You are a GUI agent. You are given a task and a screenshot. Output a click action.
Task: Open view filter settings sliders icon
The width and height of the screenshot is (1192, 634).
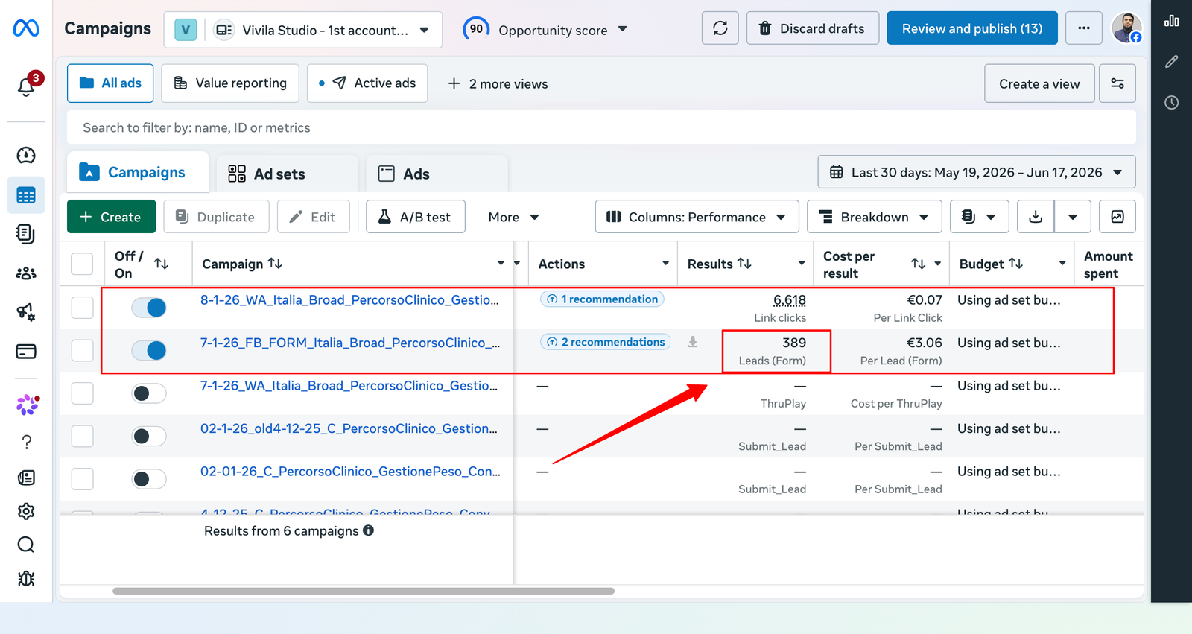pos(1117,83)
